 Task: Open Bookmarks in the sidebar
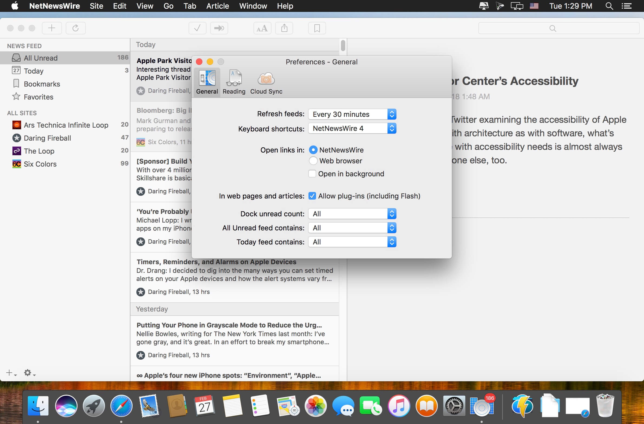[65, 84]
